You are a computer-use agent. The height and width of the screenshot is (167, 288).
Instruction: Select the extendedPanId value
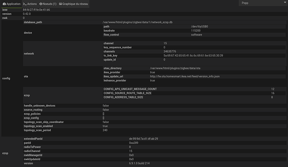[x=143, y=138]
